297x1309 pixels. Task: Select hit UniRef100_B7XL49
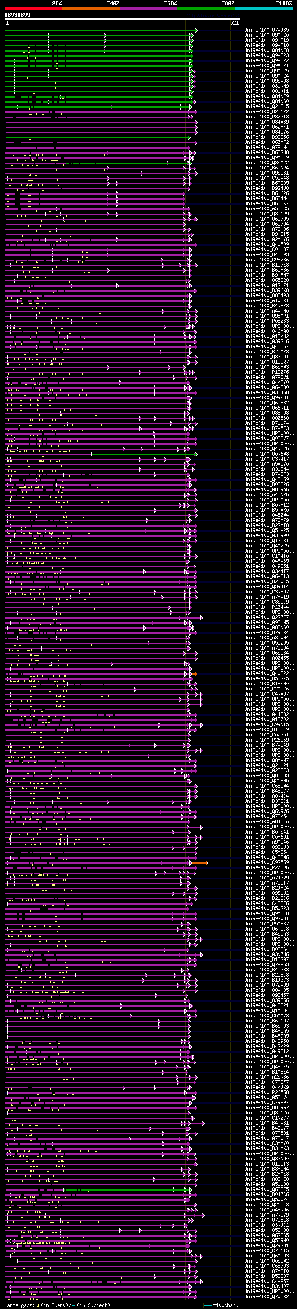266,745
